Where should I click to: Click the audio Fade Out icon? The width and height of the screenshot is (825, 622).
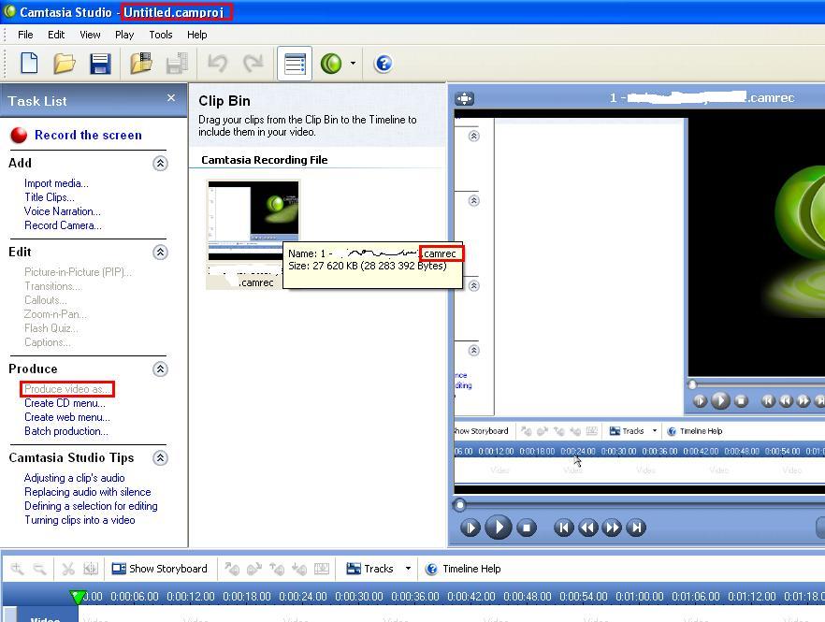click(254, 569)
